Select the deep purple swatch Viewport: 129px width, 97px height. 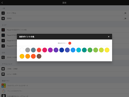click(x=56, y=50)
